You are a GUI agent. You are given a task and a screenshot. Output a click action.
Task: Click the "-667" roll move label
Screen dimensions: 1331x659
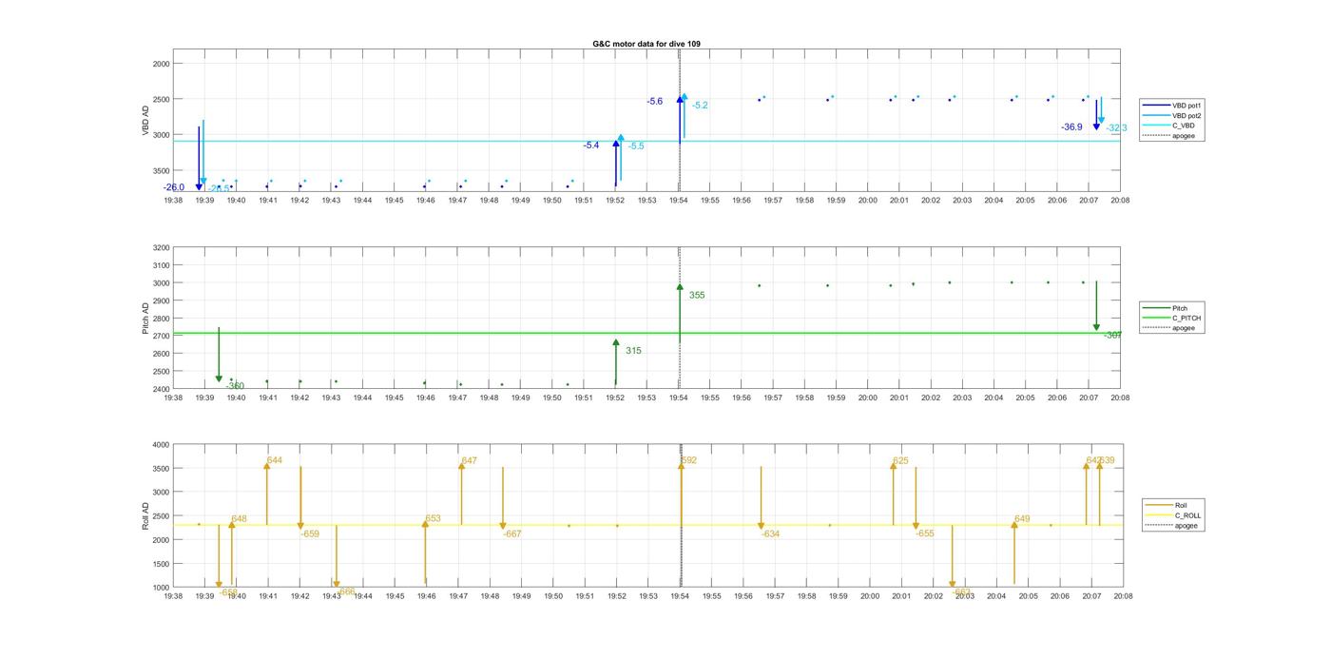click(x=512, y=534)
